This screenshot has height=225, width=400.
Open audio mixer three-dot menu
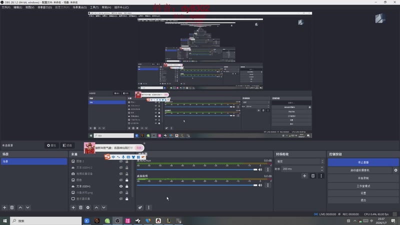148,207
